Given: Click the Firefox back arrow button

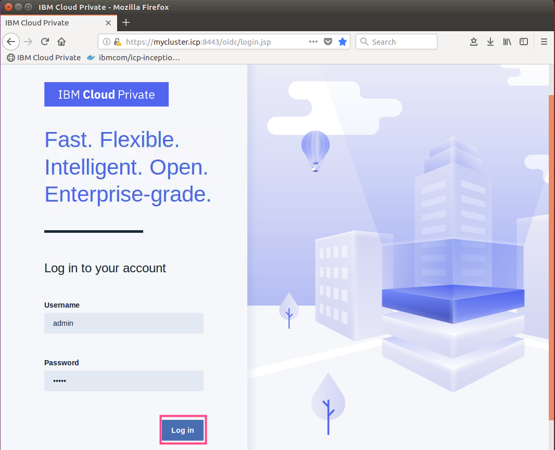Looking at the screenshot, I should [11, 42].
